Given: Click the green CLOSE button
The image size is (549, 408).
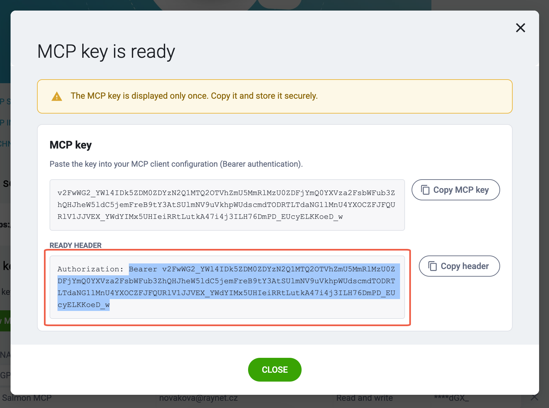Looking at the screenshot, I should tap(275, 370).
